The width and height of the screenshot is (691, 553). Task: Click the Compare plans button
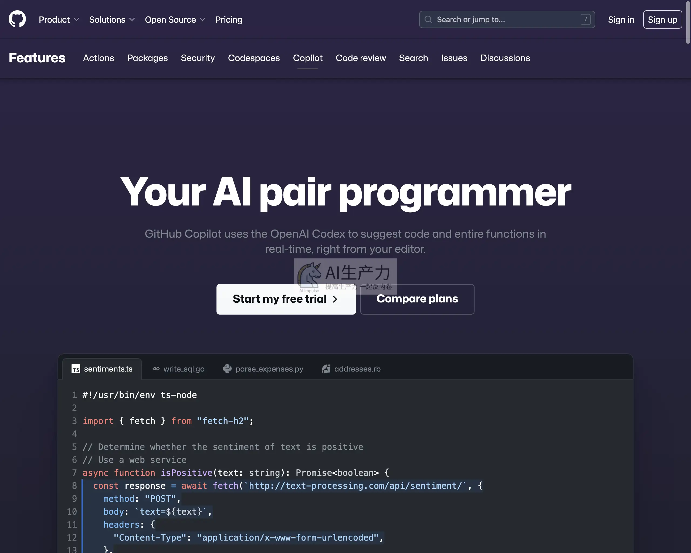(x=417, y=299)
